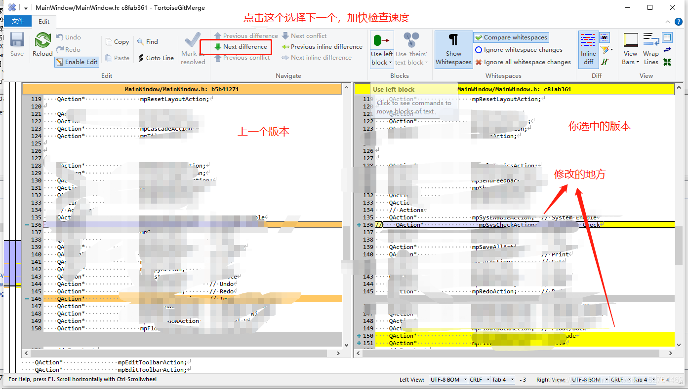Click left pane header MainWindow.h: b5b41271

coord(182,89)
